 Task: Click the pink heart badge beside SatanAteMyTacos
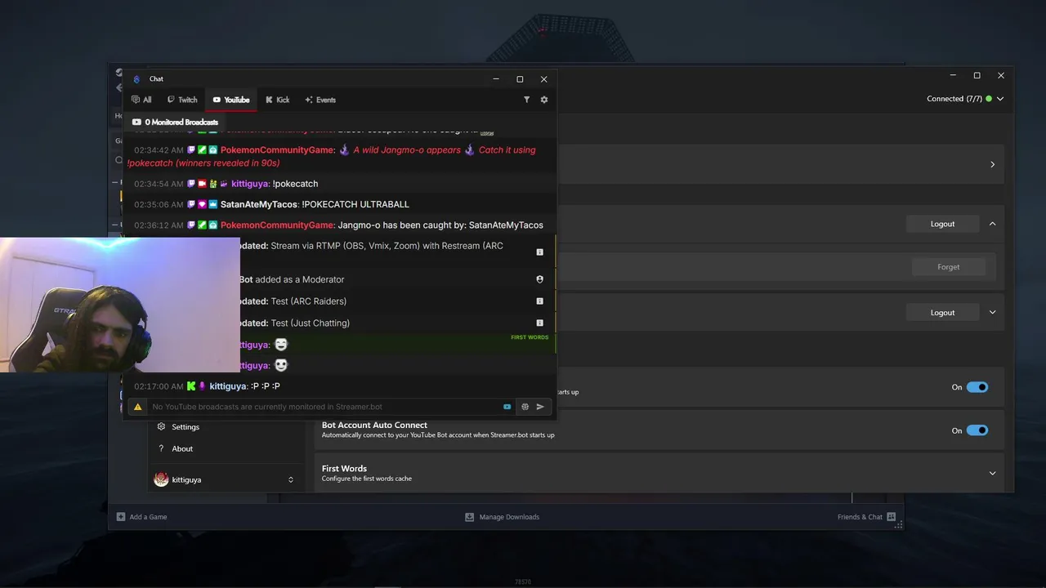tap(202, 204)
